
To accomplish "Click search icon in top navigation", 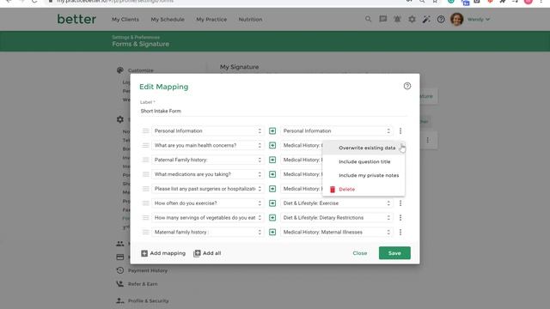I will click(x=368, y=19).
